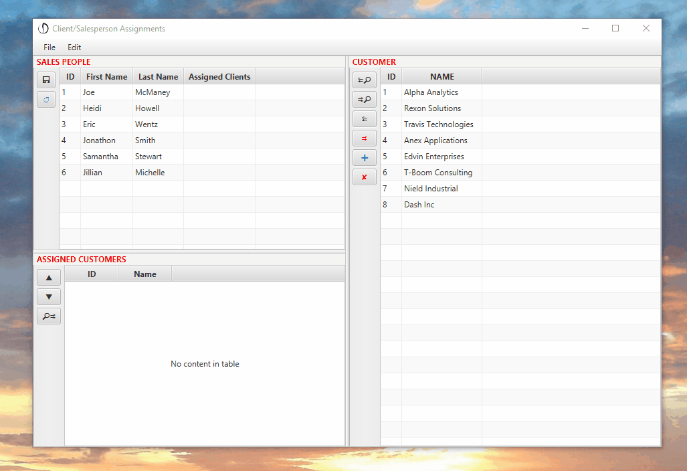The width and height of the screenshot is (687, 471).
Task: Click Assigned Customers Name column header
Action: pos(145,274)
